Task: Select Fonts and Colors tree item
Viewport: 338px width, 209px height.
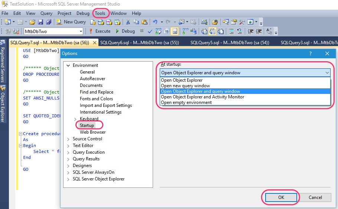Action: 96,99
